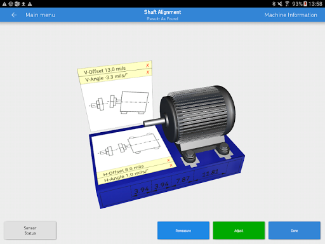Click the red X beside H-Offset

tap(168, 160)
